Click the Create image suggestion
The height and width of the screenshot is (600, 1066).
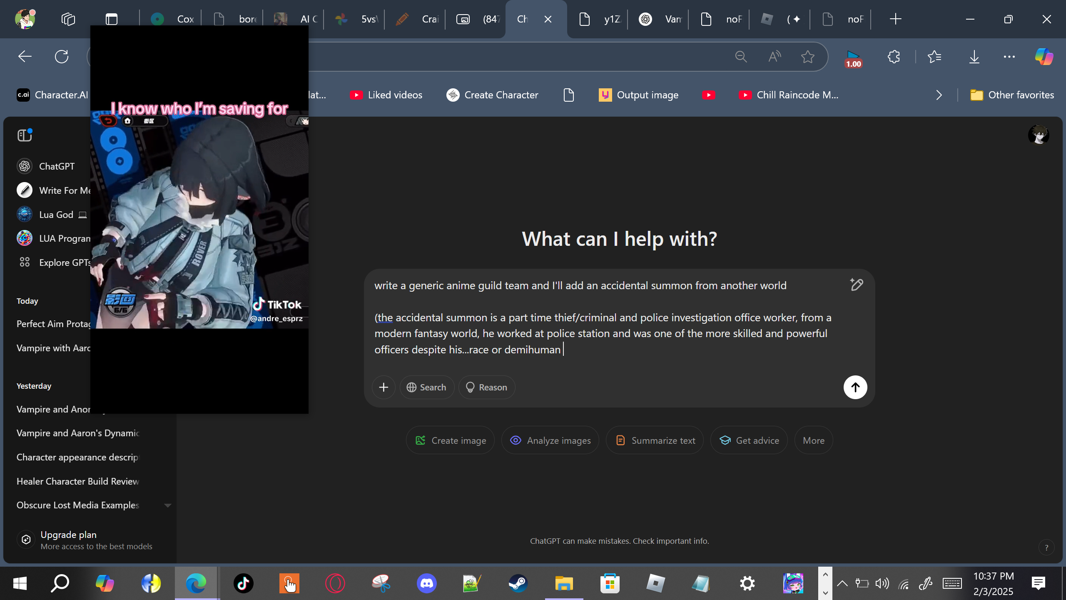point(450,440)
